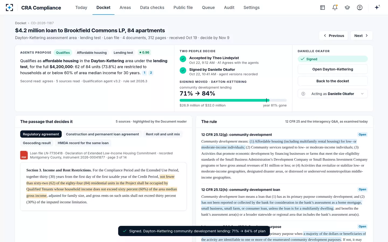The image size is (388, 242).
Task: Open the Data checks tab
Action: [152, 8]
